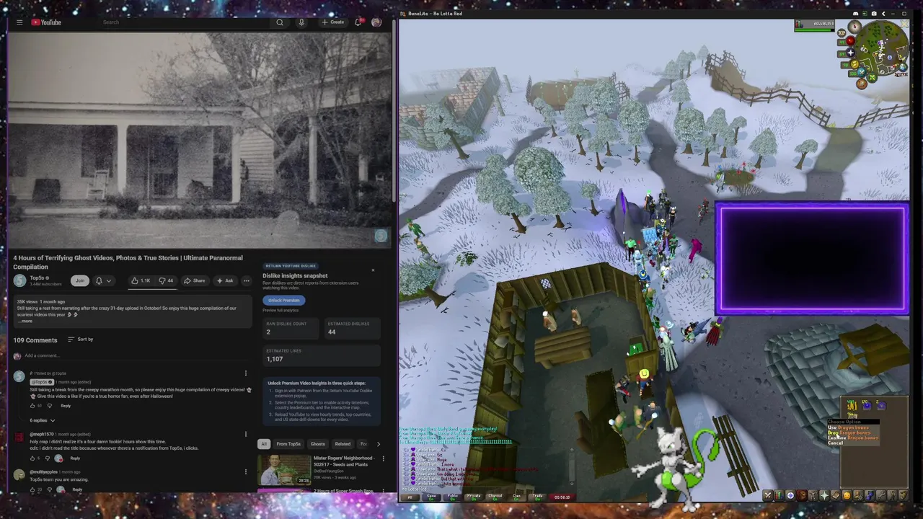Screen dimensions: 923x519
Task: Open notification options chevron beside Join
Action: point(109,280)
